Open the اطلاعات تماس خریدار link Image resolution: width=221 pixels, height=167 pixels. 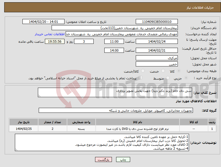click(50, 34)
